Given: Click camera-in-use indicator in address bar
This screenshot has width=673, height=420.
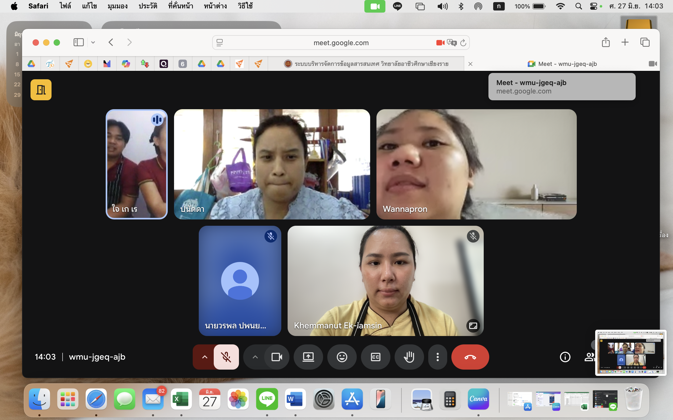Looking at the screenshot, I should point(440,43).
